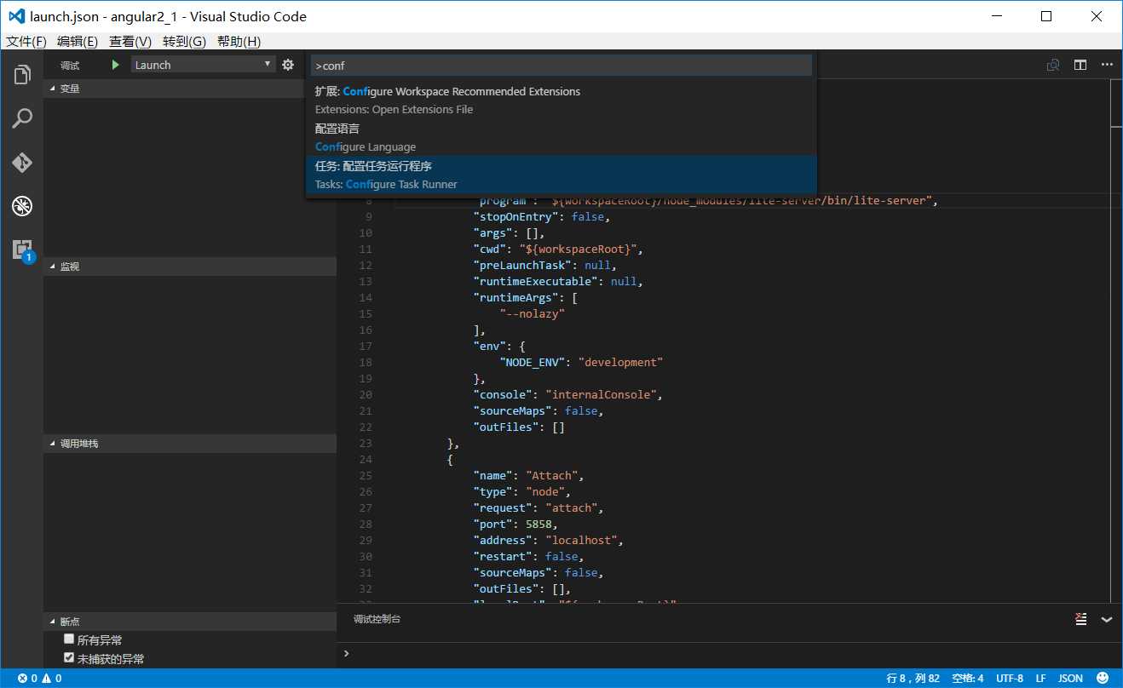Open the Launch configuration dropdown
Viewport: 1123px width, 688px height.
click(203, 65)
